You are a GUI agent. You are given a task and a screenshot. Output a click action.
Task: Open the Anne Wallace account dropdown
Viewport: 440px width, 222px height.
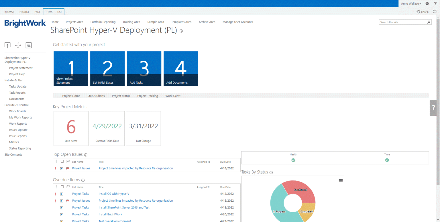pos(411,3)
